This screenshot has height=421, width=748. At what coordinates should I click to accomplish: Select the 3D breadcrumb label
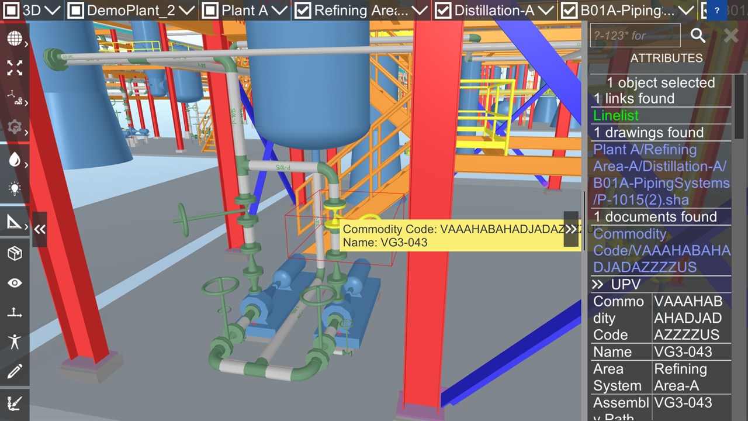pos(32,11)
